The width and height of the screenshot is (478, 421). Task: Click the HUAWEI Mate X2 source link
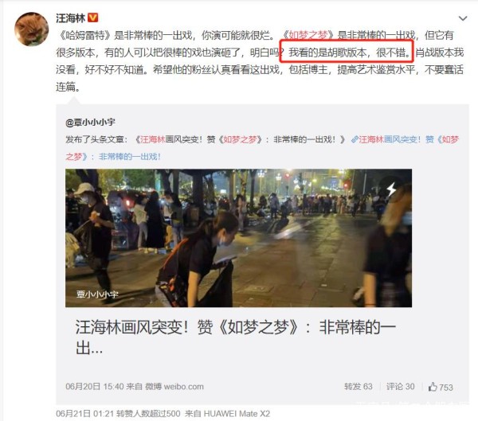click(x=237, y=413)
